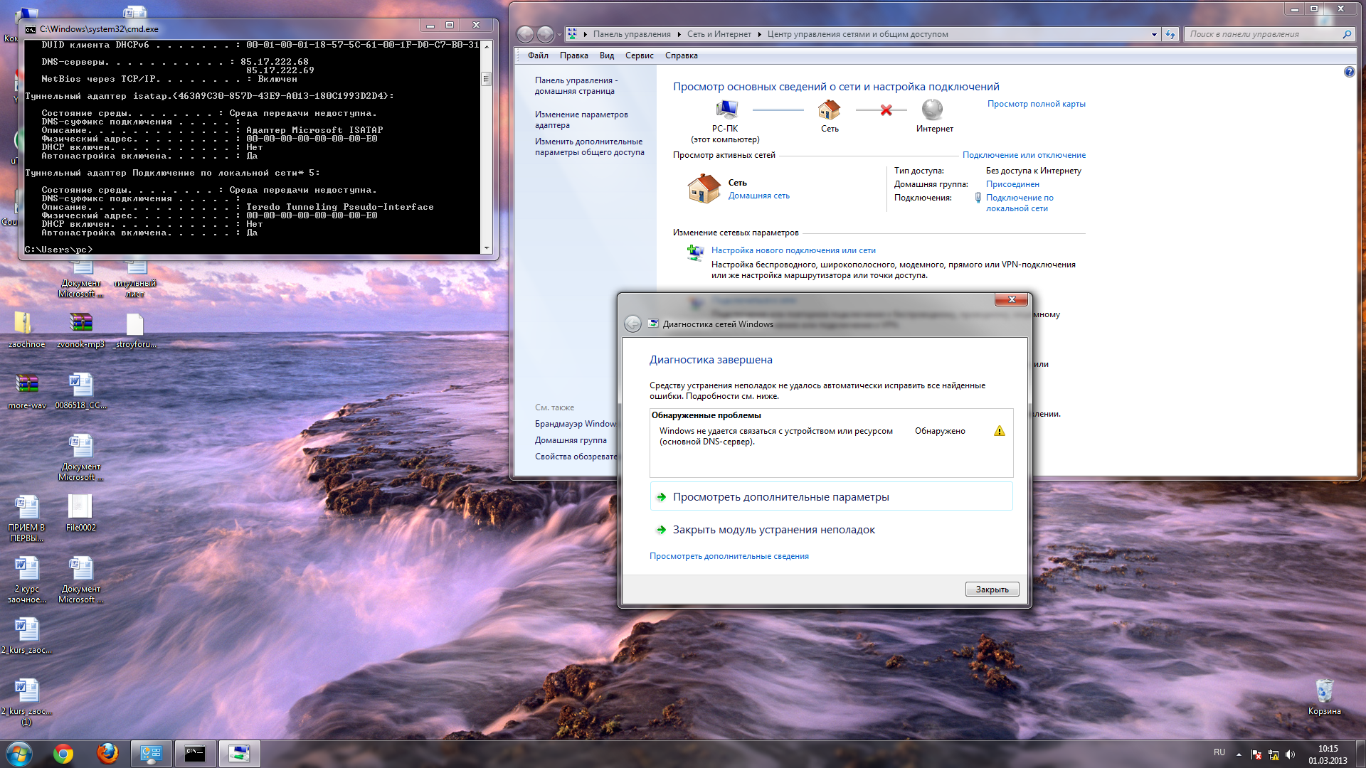This screenshot has width=1366, height=768.
Task: Click cmd window scrollbar up arrow
Action: point(487,46)
